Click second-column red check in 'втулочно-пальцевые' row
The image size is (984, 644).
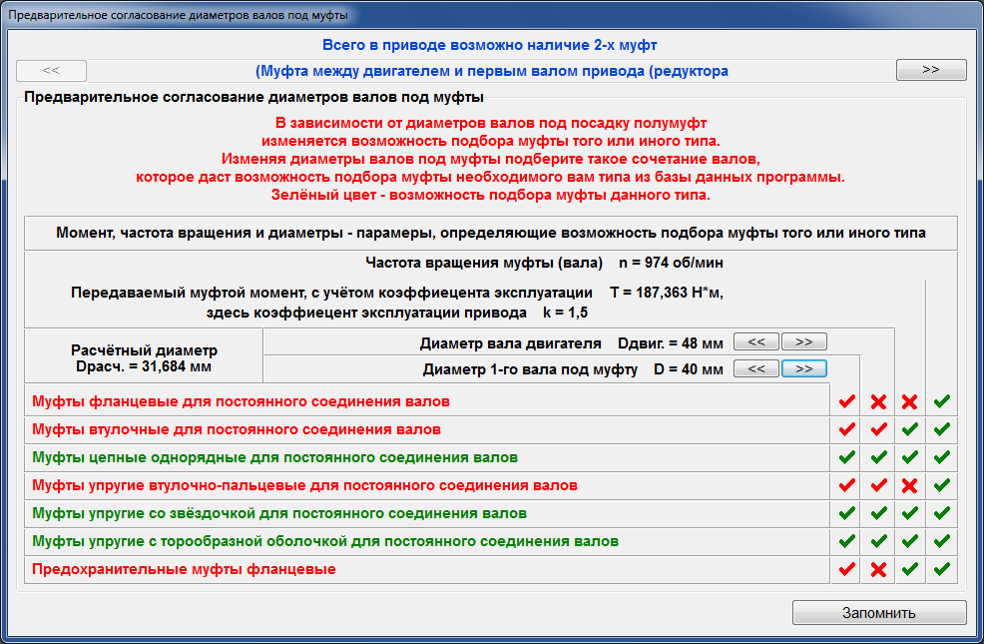click(x=878, y=485)
